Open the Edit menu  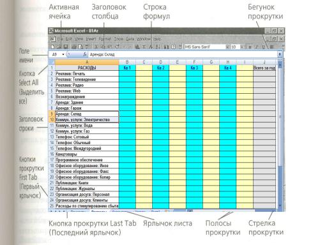coord(69,39)
